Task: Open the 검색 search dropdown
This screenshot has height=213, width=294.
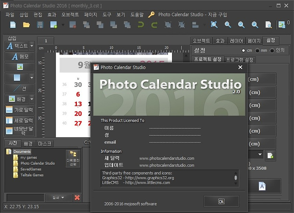Action: pos(58,198)
